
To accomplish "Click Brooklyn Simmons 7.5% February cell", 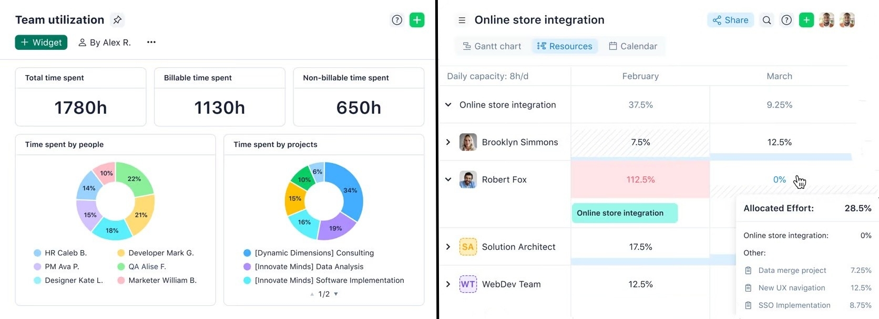I will coord(640,142).
